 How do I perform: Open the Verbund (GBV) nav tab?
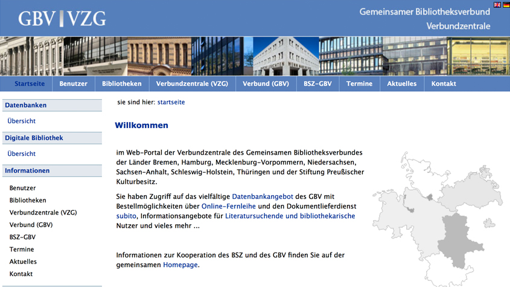tap(266, 84)
